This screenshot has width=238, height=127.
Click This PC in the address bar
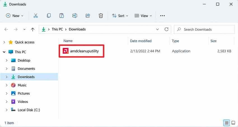pos(57,29)
